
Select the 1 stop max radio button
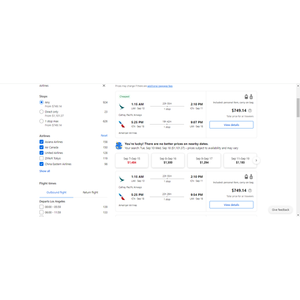41,121
